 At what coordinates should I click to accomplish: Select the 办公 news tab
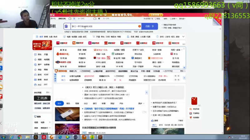tap(86, 104)
